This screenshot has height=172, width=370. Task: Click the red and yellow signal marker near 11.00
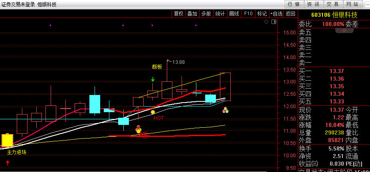(139, 130)
